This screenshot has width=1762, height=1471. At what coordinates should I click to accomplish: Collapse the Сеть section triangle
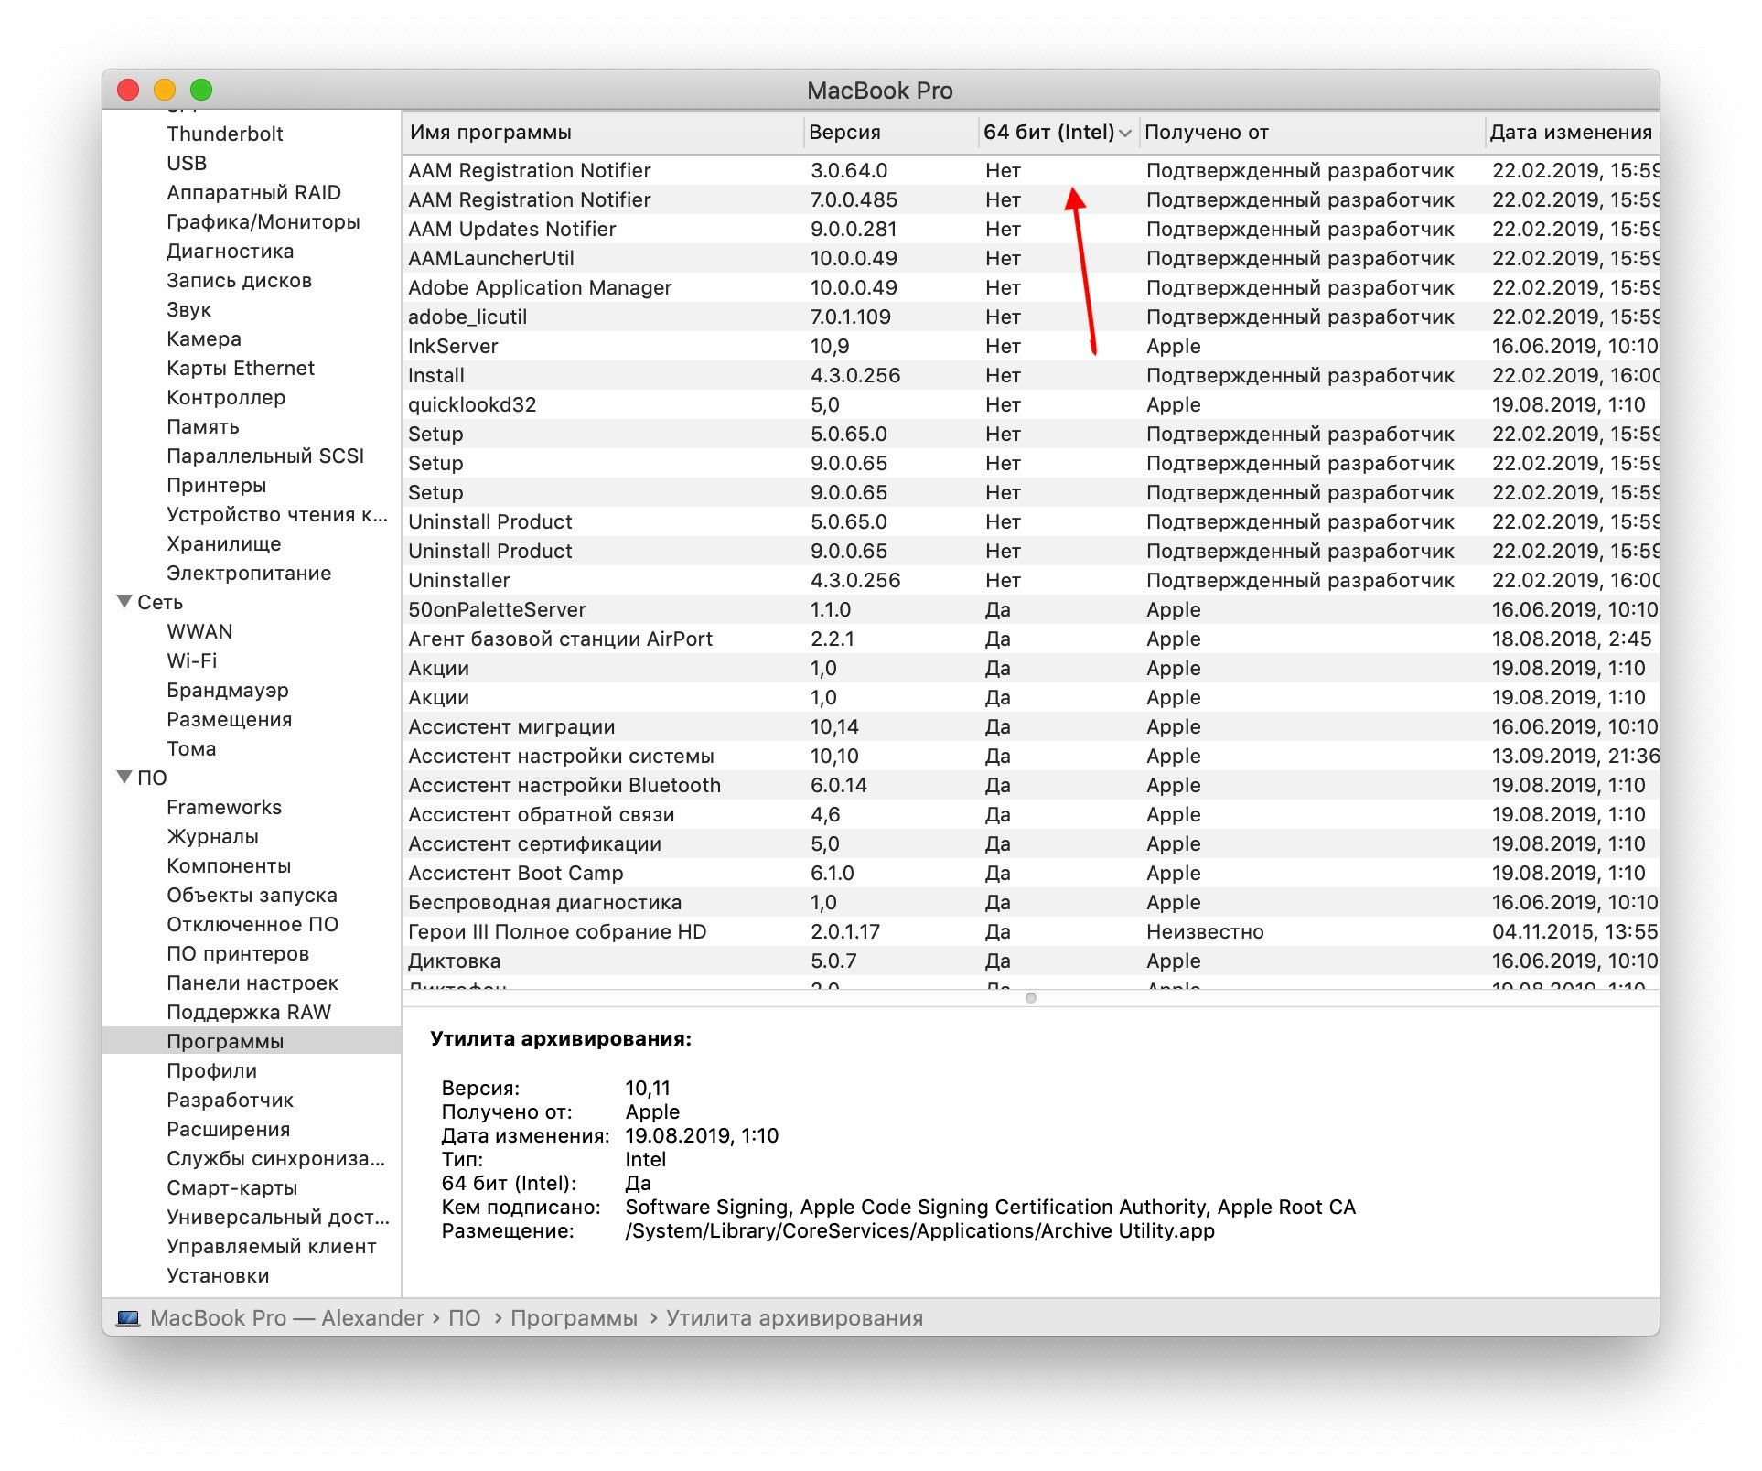(x=124, y=602)
